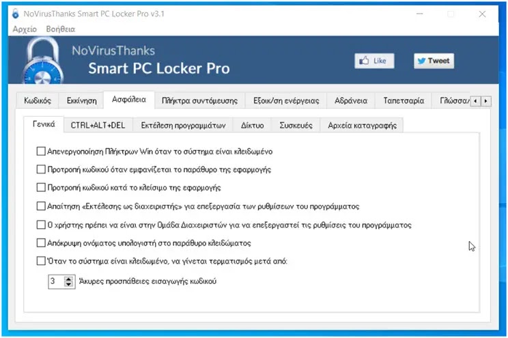
Task: Enable Απενεργοποίηση Πλήκτρων Win checkbox
Action: pyautogui.click(x=41, y=152)
